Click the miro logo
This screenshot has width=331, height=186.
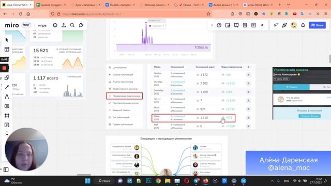tap(12, 25)
